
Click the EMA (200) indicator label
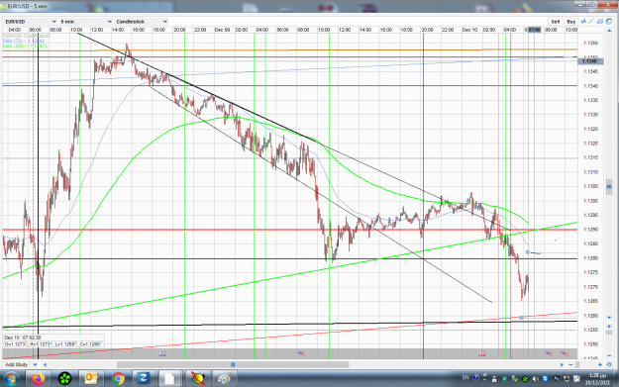(x=25, y=46)
